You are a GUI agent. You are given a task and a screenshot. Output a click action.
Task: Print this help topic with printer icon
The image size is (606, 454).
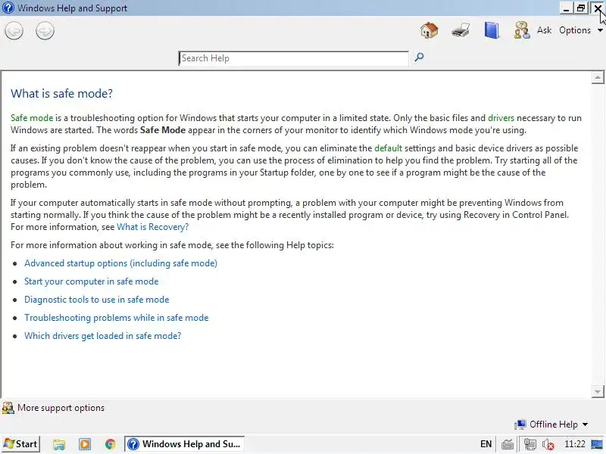click(x=461, y=30)
